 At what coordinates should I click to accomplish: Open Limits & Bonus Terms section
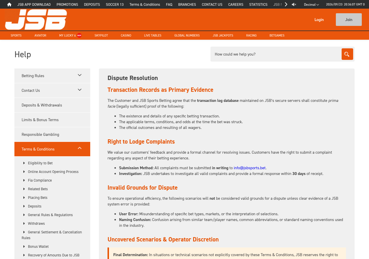tap(52, 120)
